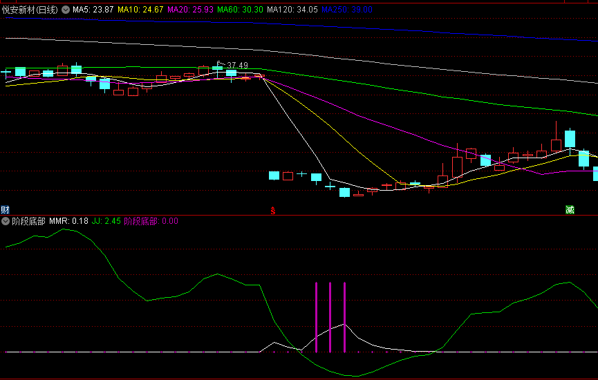Select the MA5: 23.87 label

click(x=93, y=10)
